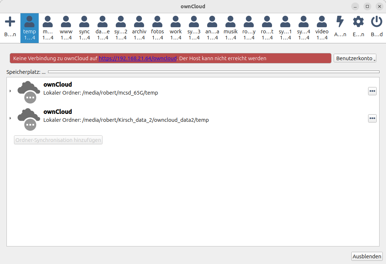Expand the Kirsch_data_2 temp folder entry
The width and height of the screenshot is (386, 264).
(x=10, y=118)
